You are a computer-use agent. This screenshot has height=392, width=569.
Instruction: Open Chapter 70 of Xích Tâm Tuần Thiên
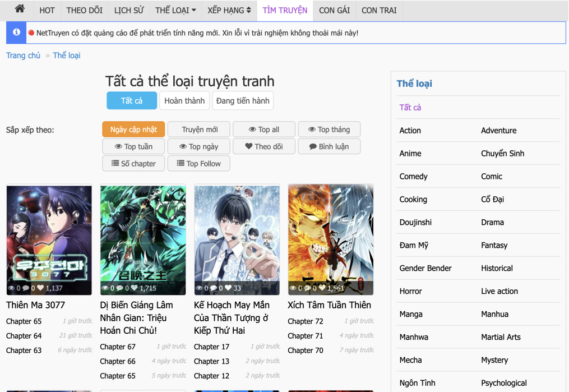point(306,351)
